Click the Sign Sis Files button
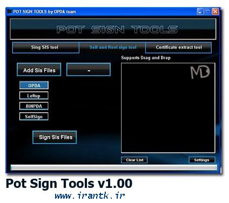The width and height of the screenshot is (229, 203). click(55, 137)
